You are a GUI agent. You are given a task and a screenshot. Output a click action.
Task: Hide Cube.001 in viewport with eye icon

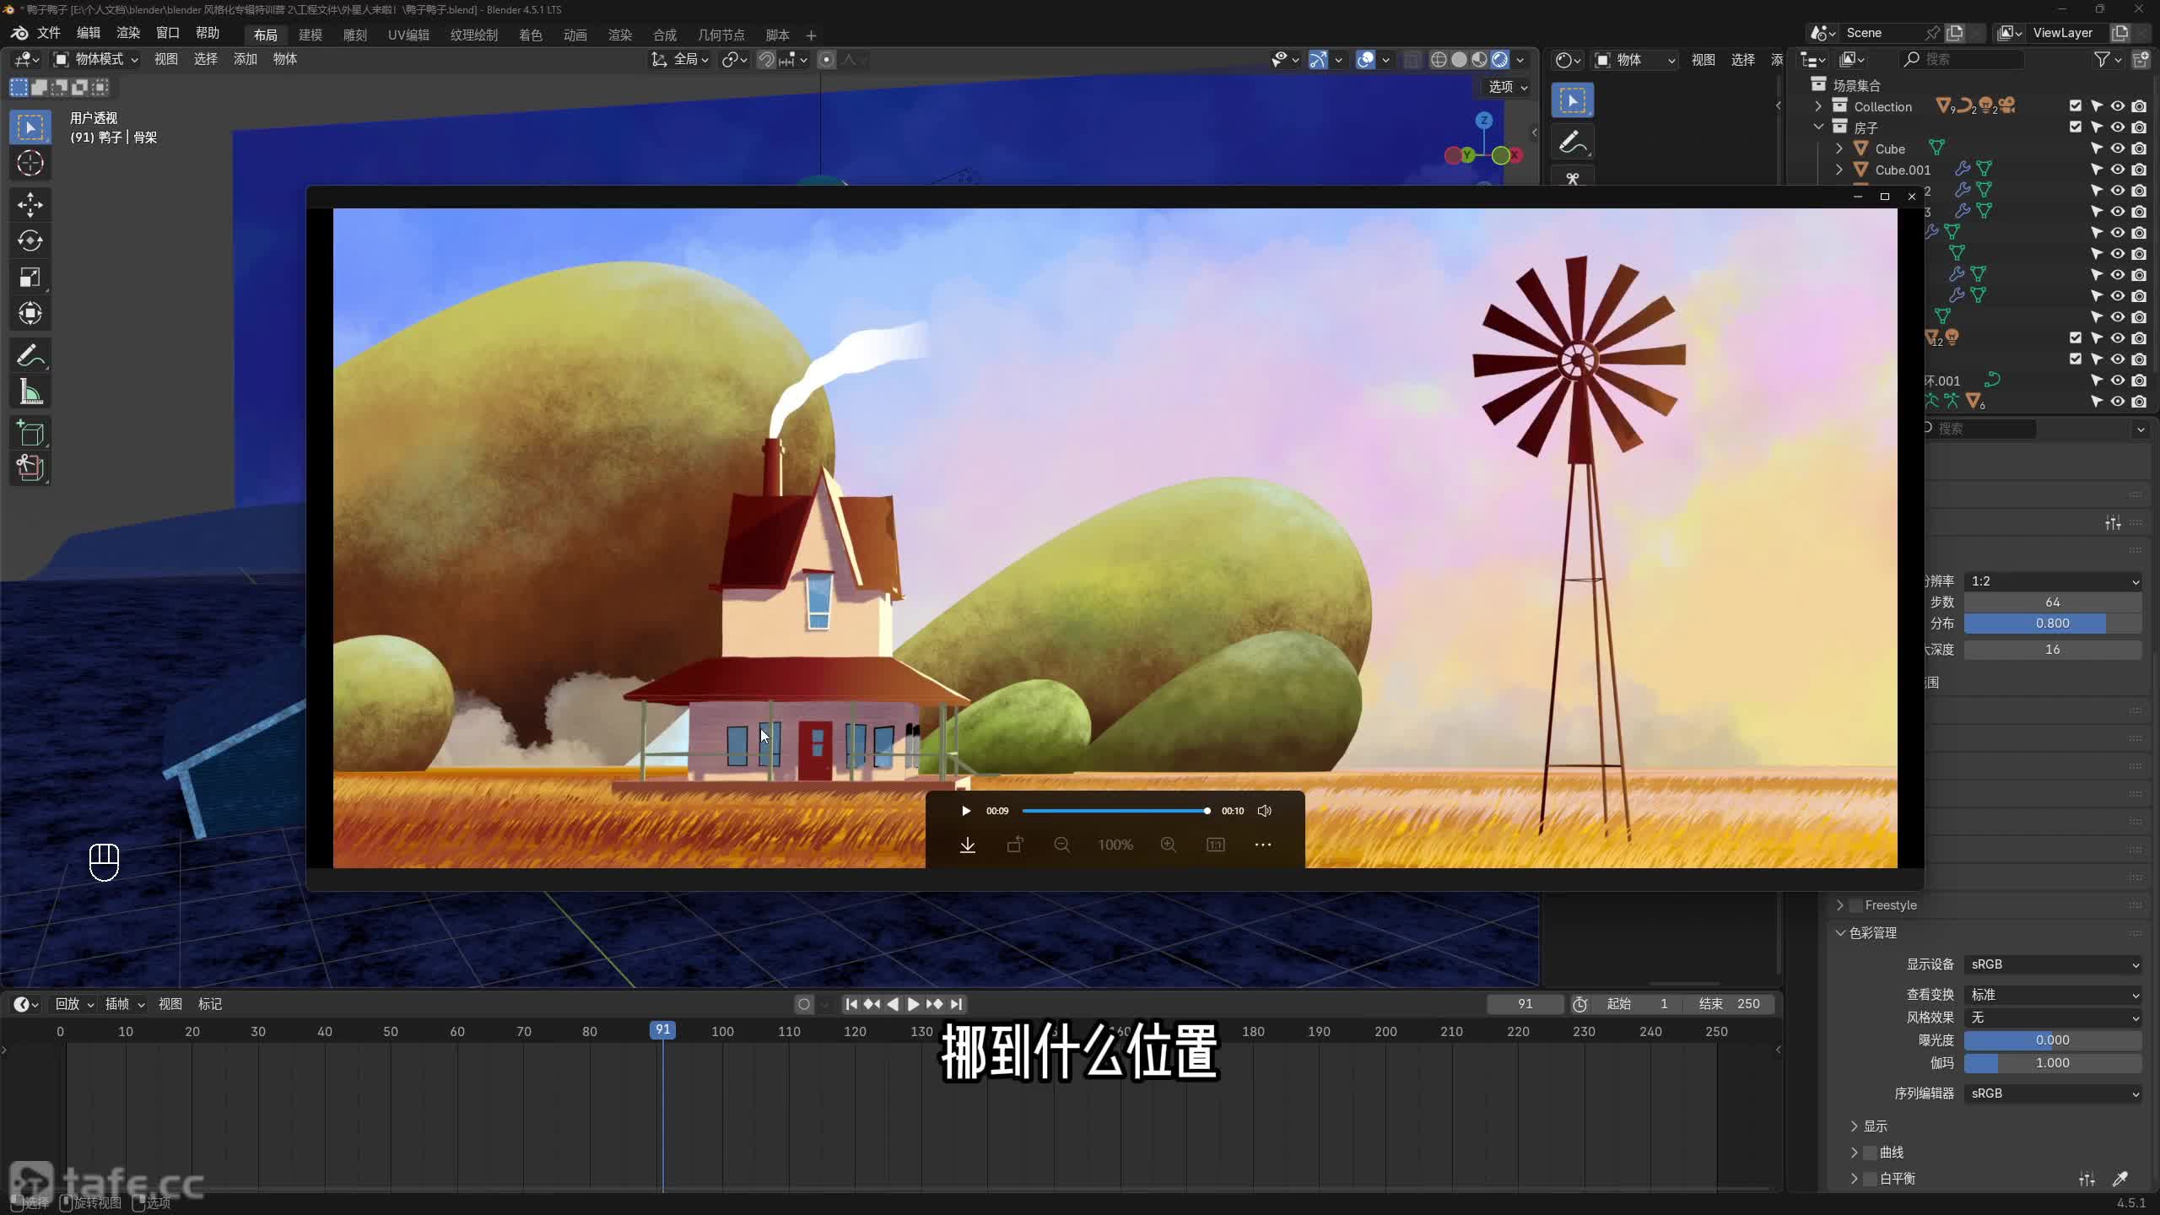[x=2118, y=170]
